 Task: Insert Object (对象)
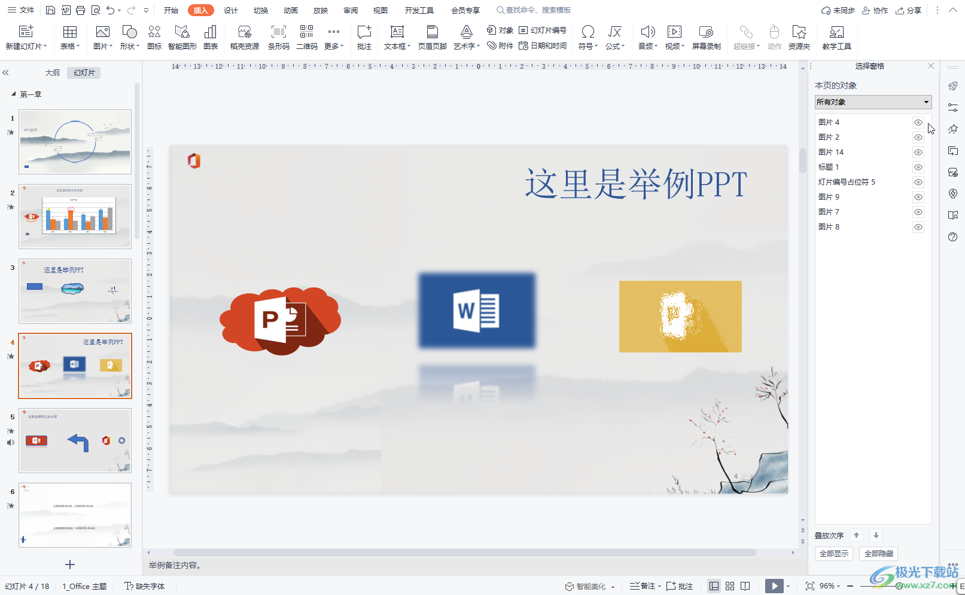[500, 30]
